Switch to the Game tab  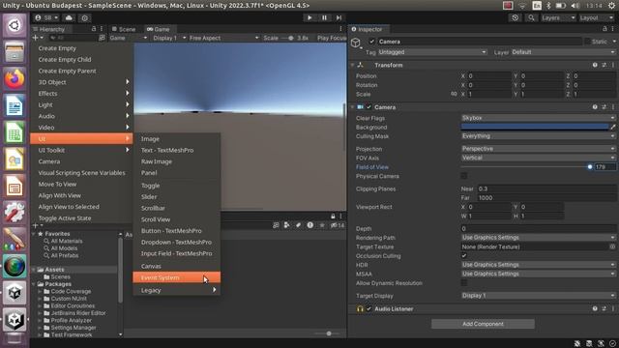coord(158,29)
